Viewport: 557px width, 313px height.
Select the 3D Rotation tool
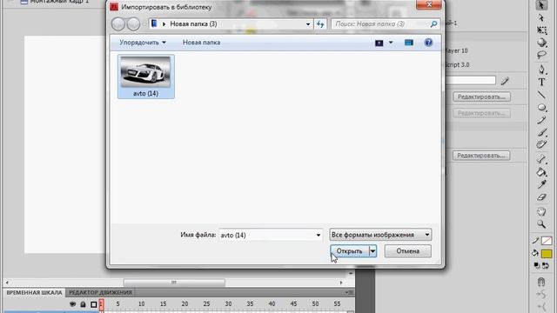point(541,43)
